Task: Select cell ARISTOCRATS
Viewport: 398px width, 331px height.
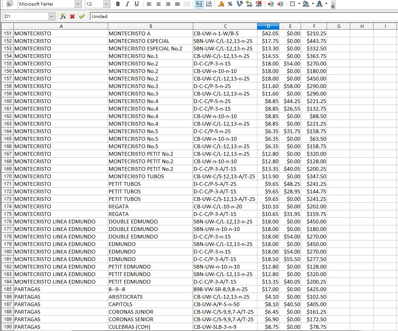Action: pos(151,297)
